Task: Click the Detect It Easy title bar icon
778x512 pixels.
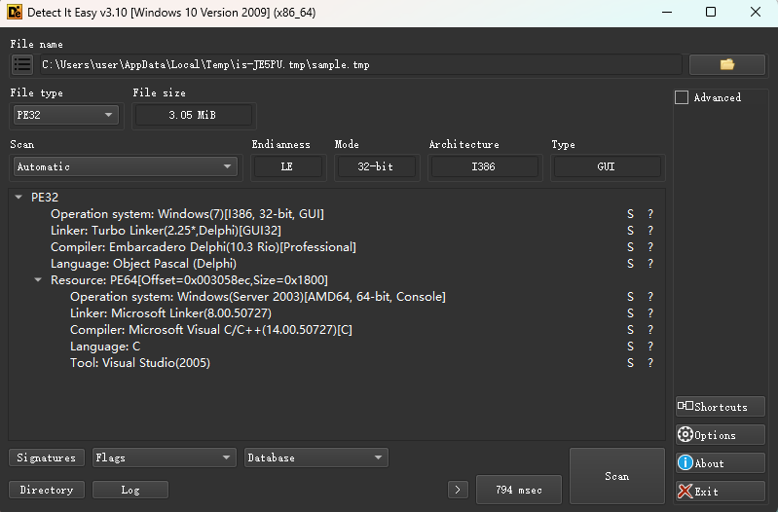Action: [15, 13]
